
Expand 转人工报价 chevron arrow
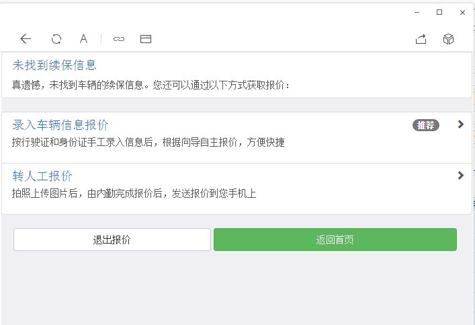(460, 176)
